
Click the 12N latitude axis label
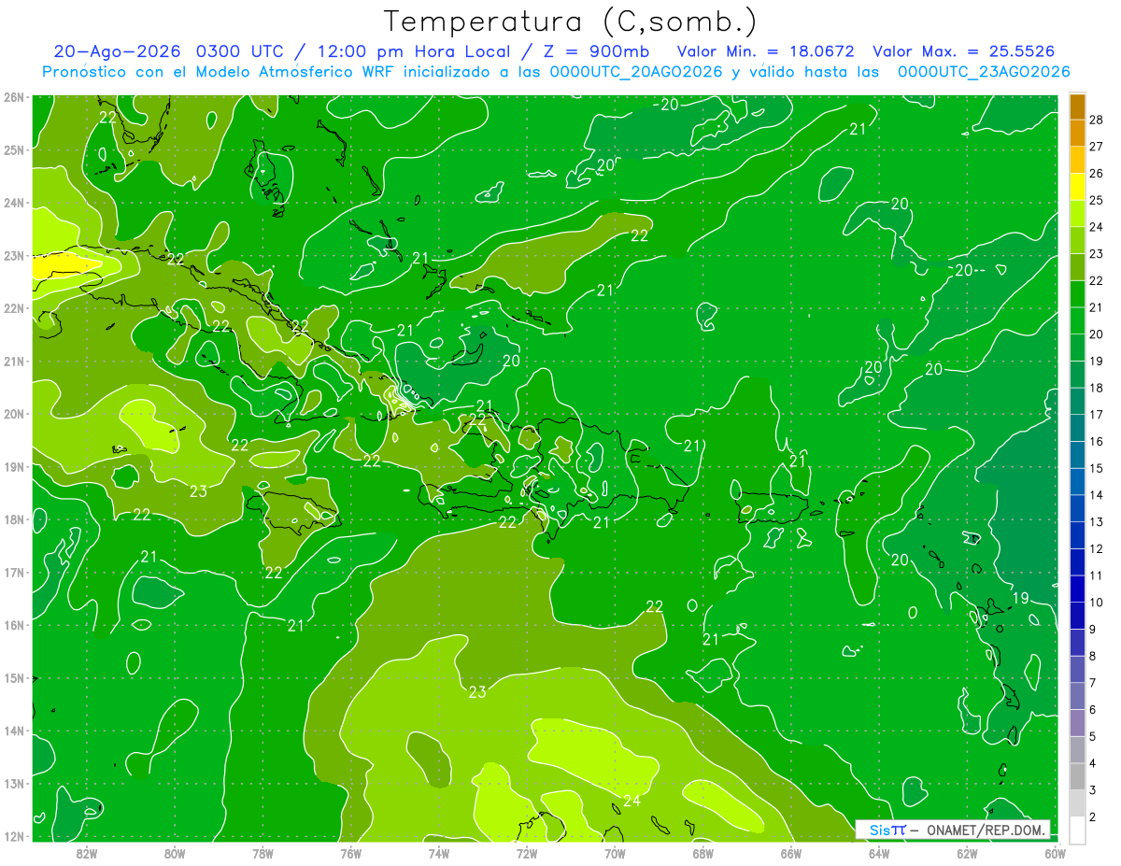pos(14,836)
